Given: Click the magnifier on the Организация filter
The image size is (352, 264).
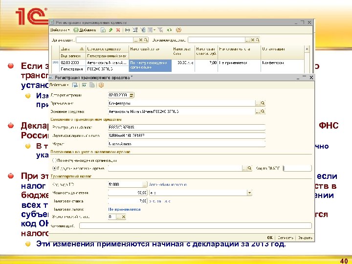Looking at the screenshot, I should tap(146, 40).
